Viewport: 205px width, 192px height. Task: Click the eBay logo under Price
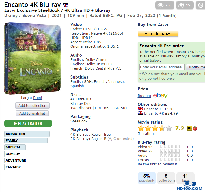point(160,96)
